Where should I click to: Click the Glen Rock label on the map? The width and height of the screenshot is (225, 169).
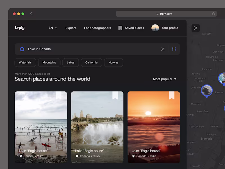coord(218,52)
